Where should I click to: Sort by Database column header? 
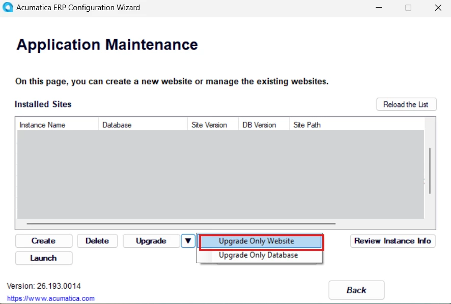click(143, 125)
